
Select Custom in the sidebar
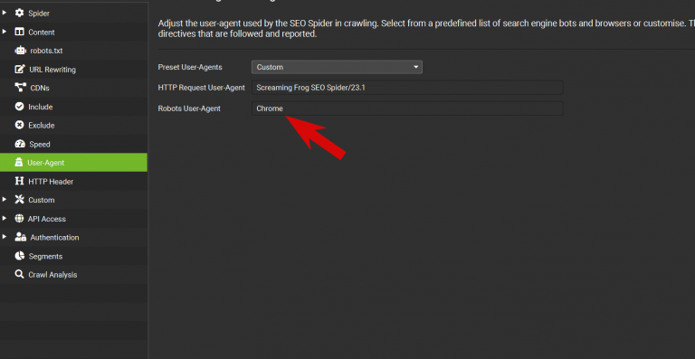42,200
